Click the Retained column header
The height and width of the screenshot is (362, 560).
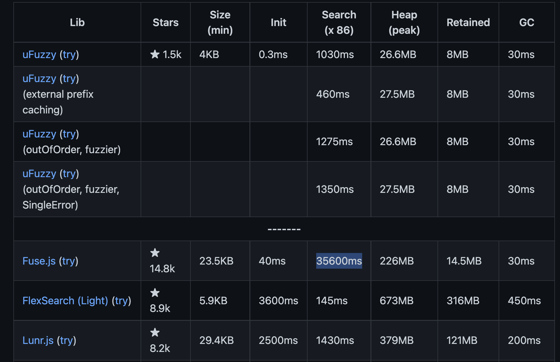point(468,23)
